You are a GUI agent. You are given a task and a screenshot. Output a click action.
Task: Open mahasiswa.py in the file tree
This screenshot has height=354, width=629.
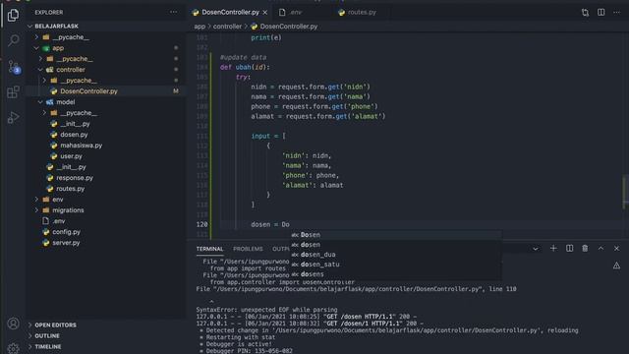point(81,146)
